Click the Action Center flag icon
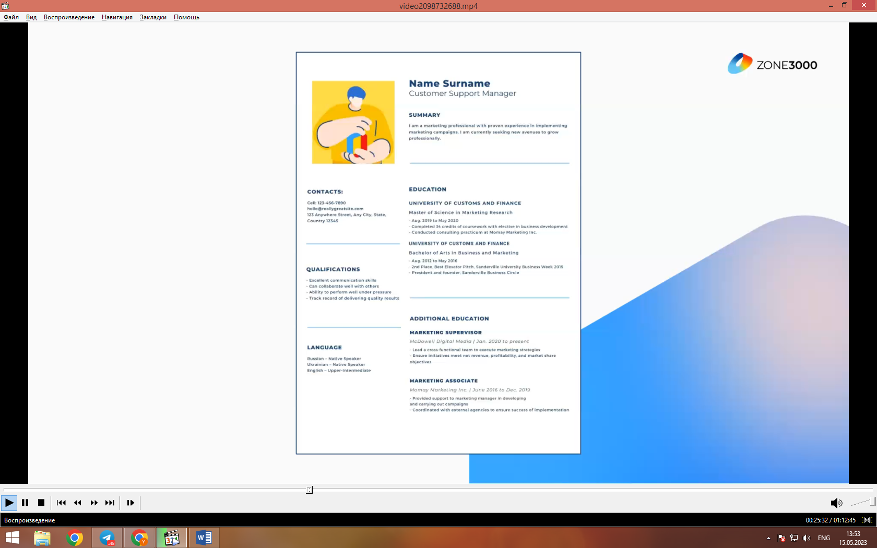877x548 pixels. [781, 538]
